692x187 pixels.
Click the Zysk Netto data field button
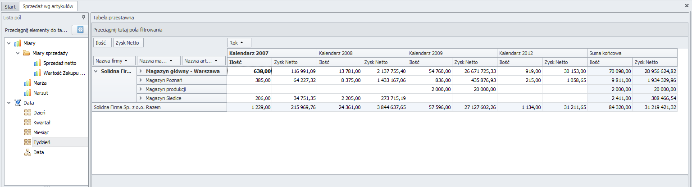pos(128,43)
